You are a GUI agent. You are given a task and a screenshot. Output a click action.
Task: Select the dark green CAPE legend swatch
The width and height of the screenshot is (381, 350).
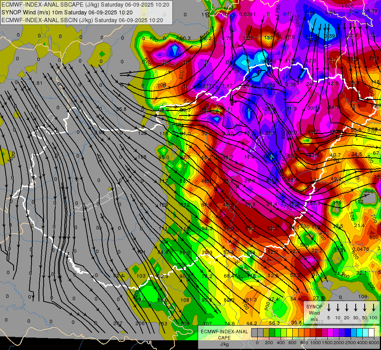point(272,332)
